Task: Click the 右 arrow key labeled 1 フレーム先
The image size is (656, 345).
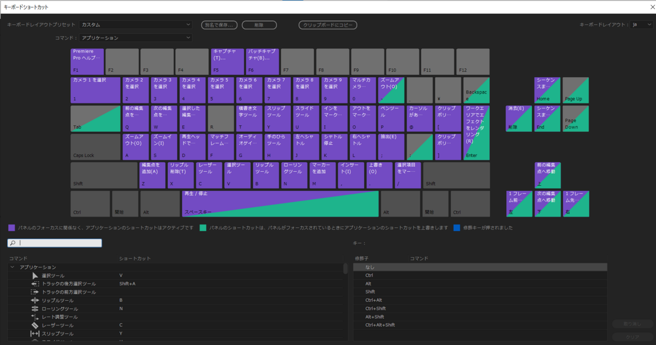Action: click(576, 203)
